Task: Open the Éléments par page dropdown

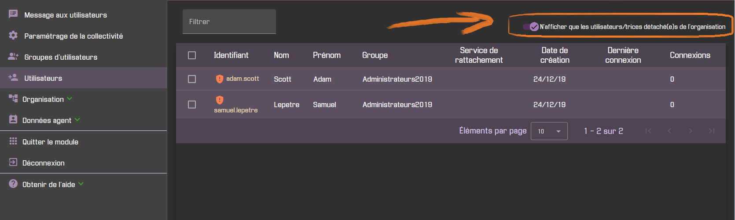Action: (549, 131)
